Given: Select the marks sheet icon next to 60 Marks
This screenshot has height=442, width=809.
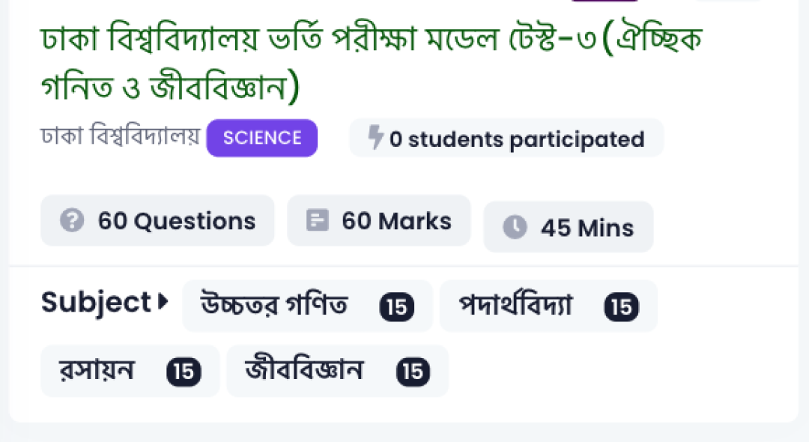Looking at the screenshot, I should click(x=318, y=220).
